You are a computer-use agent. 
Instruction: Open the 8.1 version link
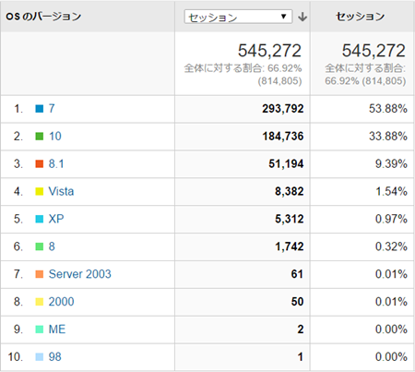tap(56, 163)
